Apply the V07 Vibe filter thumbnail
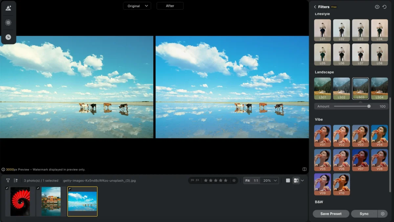Screen dimensions: 394x222 click(x=361, y=159)
